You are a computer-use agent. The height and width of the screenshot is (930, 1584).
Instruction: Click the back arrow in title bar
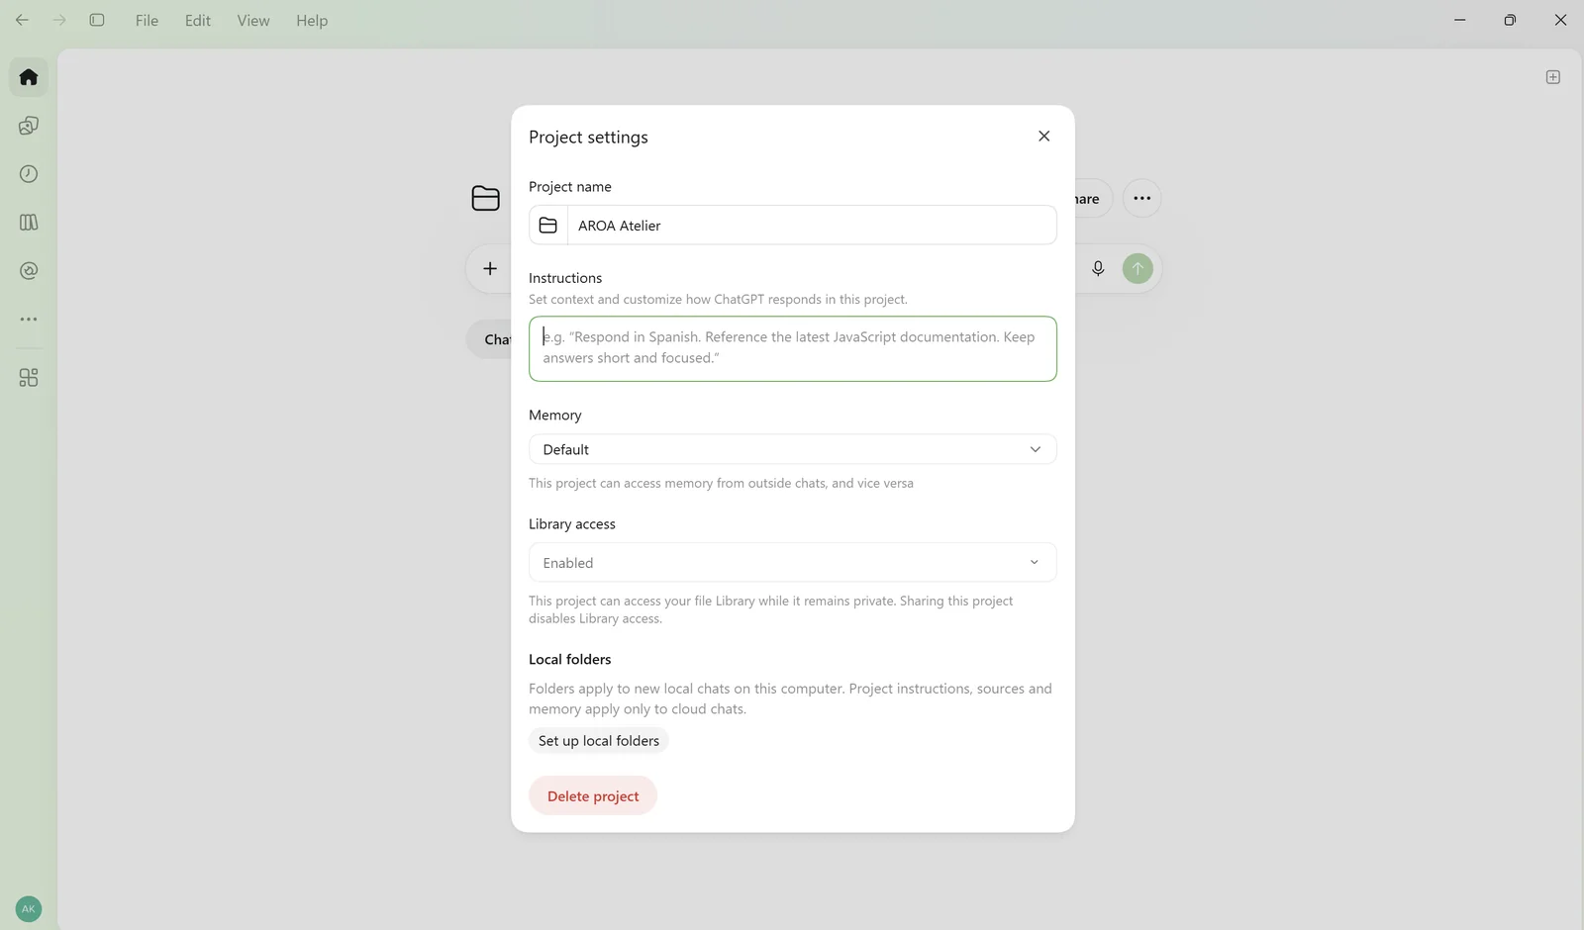[22, 20]
